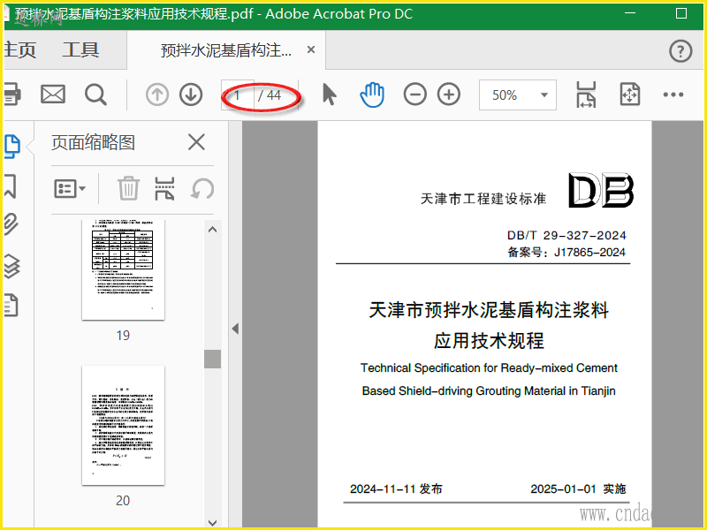This screenshot has height=530, width=707.
Task: Click the English line 'Technical Specification for Ready-mixed Cement'
Action: pyautogui.click(x=489, y=368)
